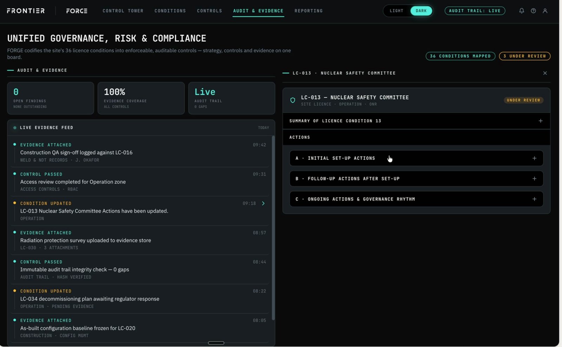Screen dimensions: 562x347
Task: Click the FRONTIER logo
Action: point(26,11)
